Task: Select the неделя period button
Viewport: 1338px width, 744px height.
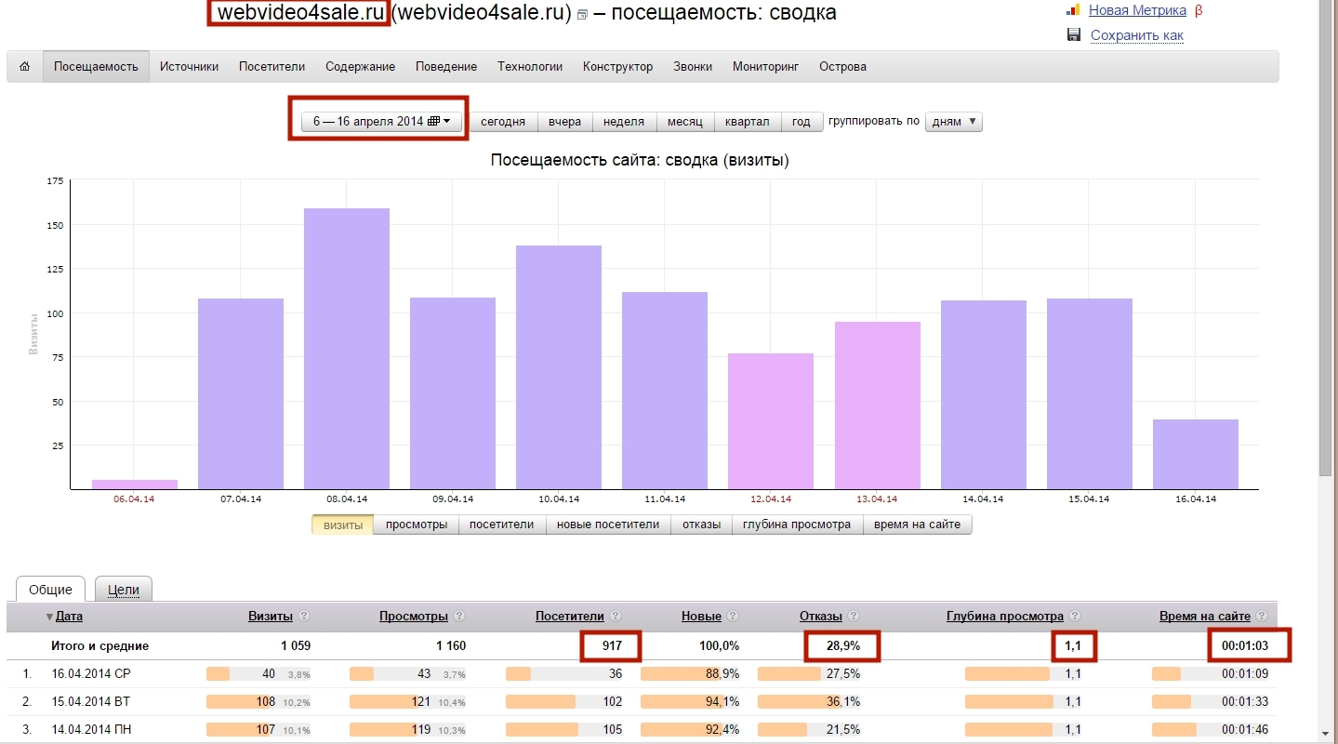Action: 623,122
